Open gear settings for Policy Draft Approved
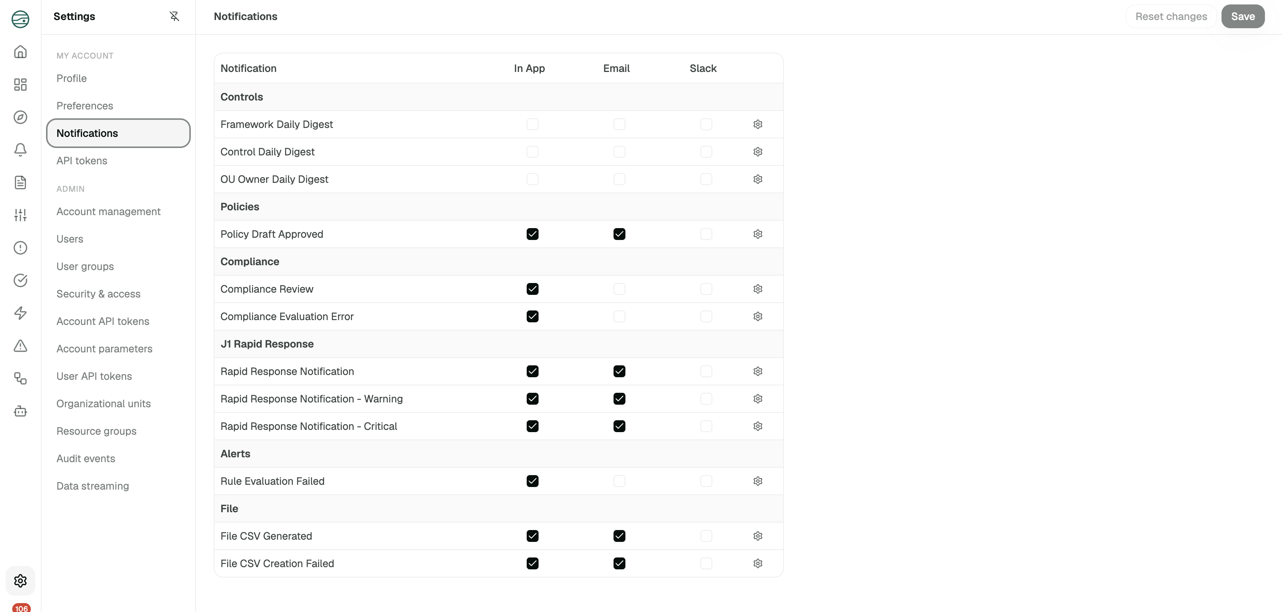Image resolution: width=1282 pixels, height=612 pixels. 758,234
